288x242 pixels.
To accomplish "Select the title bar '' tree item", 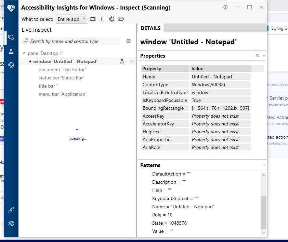I will tap(49, 86).
